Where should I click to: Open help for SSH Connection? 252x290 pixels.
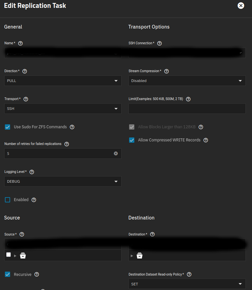coord(160,43)
